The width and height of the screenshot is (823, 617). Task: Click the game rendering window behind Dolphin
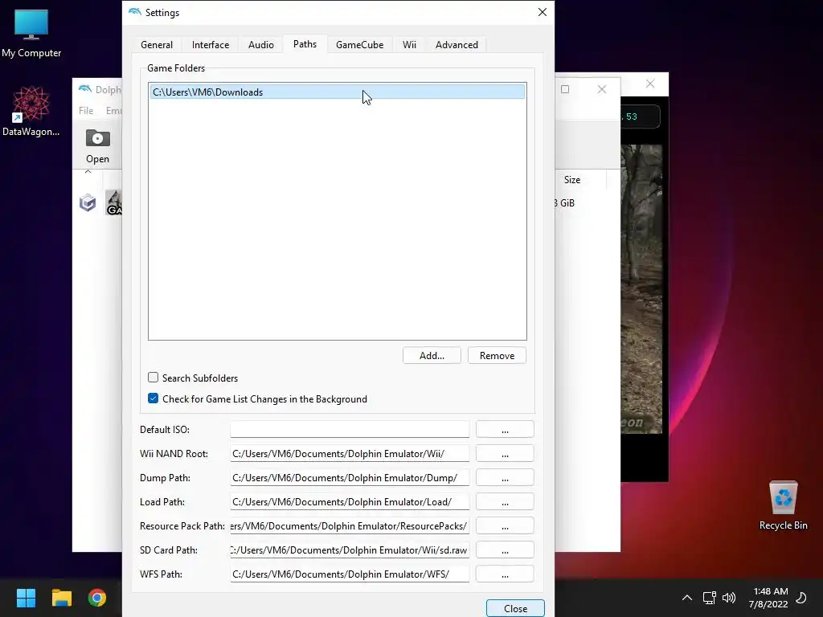pyautogui.click(x=645, y=288)
